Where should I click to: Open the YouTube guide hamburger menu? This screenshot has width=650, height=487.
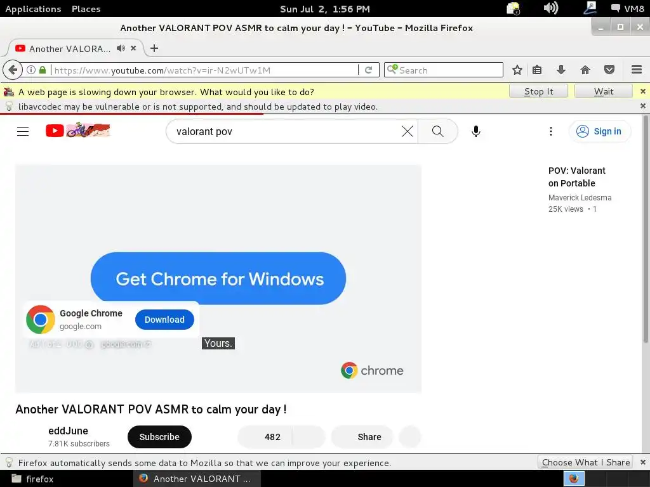pyautogui.click(x=23, y=131)
